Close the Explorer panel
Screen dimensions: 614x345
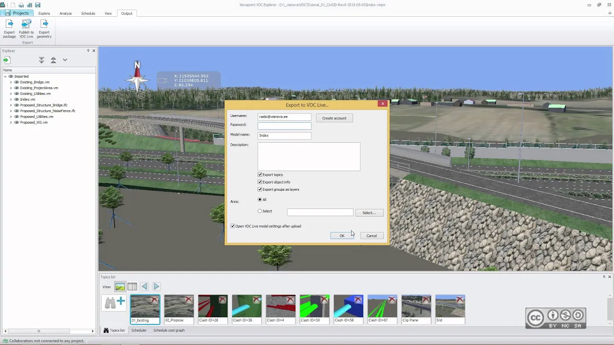pos(94,51)
